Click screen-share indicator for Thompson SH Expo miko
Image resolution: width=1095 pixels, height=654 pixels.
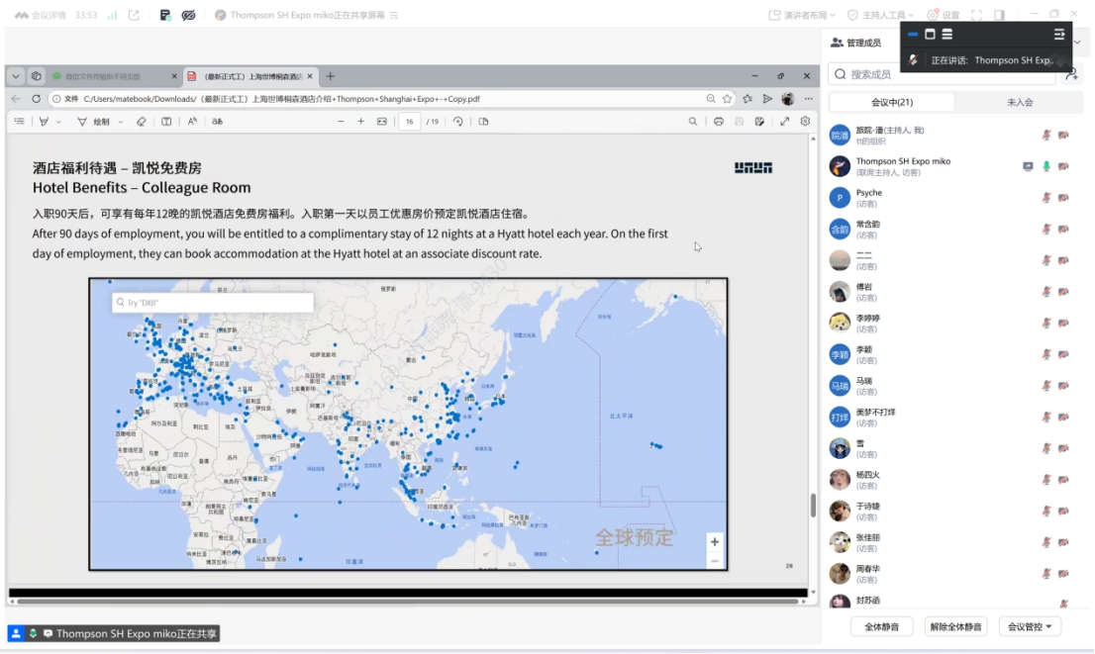tap(1028, 166)
